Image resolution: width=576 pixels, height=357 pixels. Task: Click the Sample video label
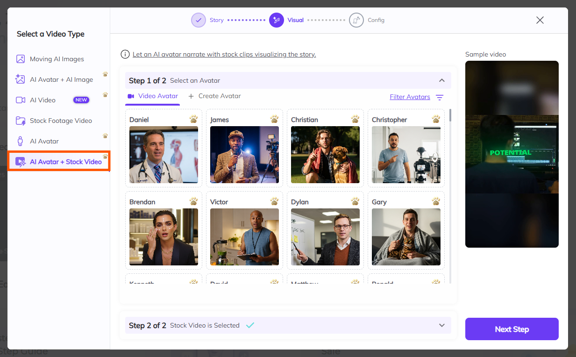(485, 54)
